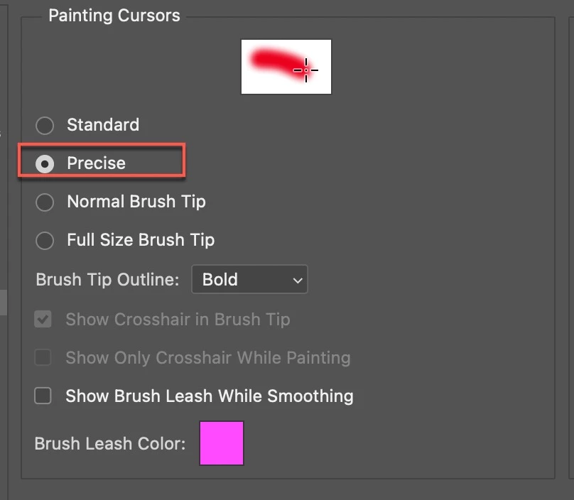This screenshot has width=574, height=500.
Task: Open the magenta Brush Leash Color swatch
Action: tap(222, 443)
